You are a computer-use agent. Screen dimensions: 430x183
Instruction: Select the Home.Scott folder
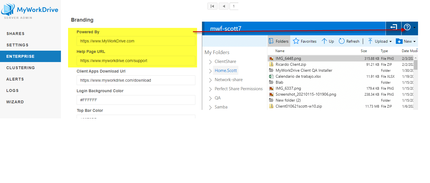click(226, 71)
